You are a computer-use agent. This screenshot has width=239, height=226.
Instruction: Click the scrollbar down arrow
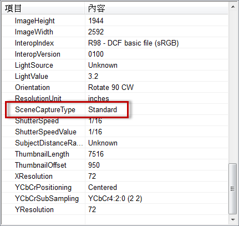pos(233,220)
